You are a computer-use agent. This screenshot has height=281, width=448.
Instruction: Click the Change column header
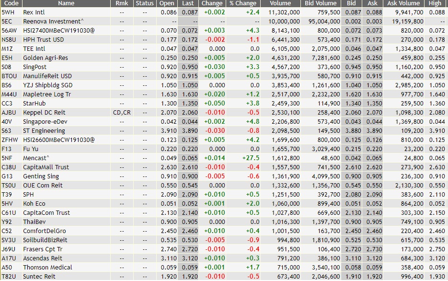(x=212, y=3)
